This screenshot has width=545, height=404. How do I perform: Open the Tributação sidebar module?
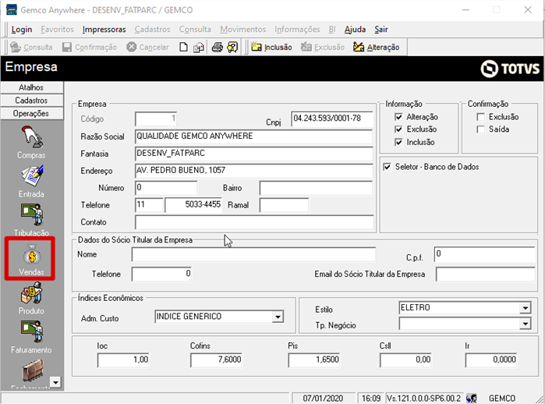pos(31,220)
